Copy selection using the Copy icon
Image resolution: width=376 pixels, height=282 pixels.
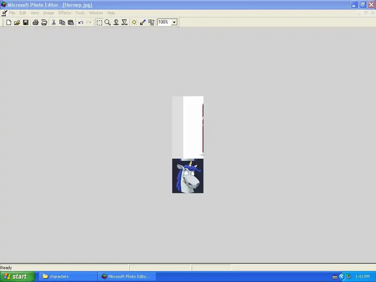62,22
